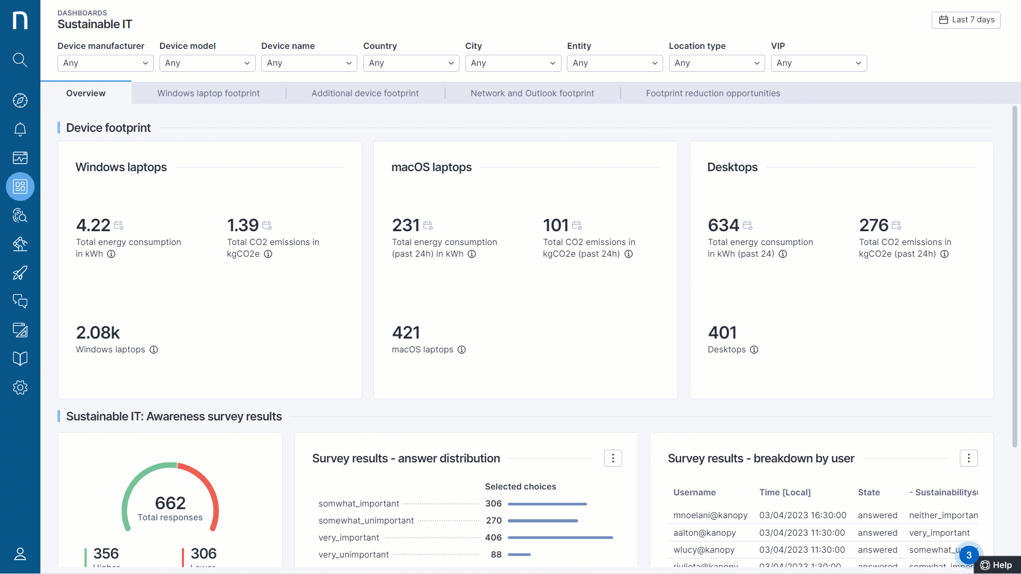Click info icon next to Desktops count

pyautogui.click(x=754, y=350)
